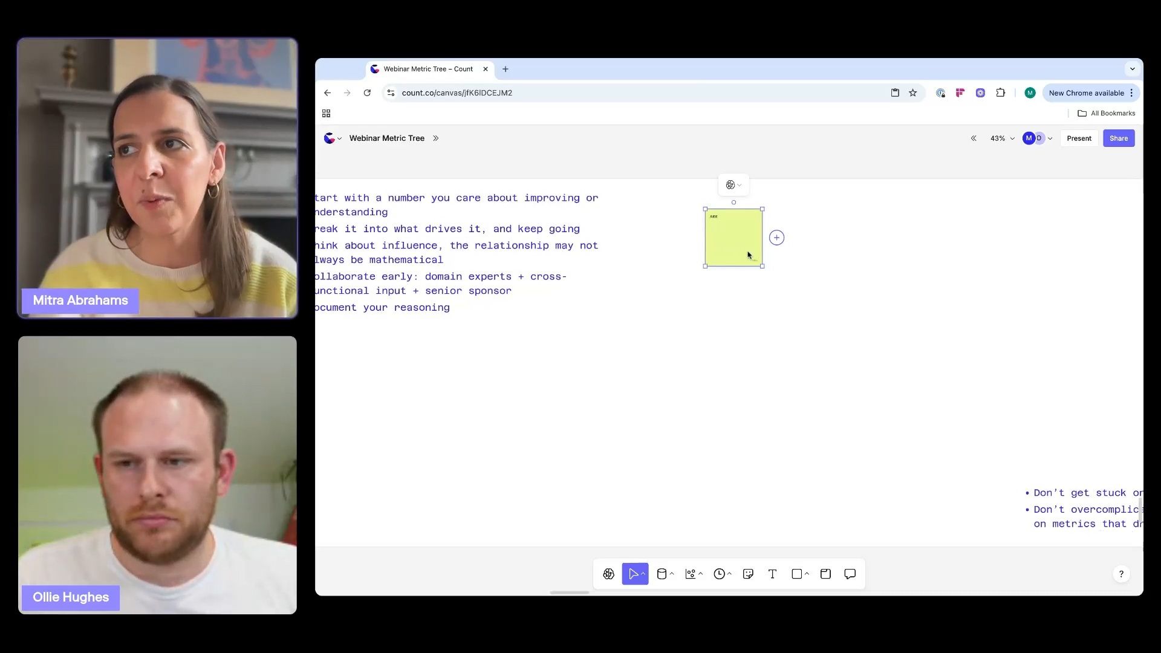
Task: Click the Present button
Action: click(x=1079, y=138)
